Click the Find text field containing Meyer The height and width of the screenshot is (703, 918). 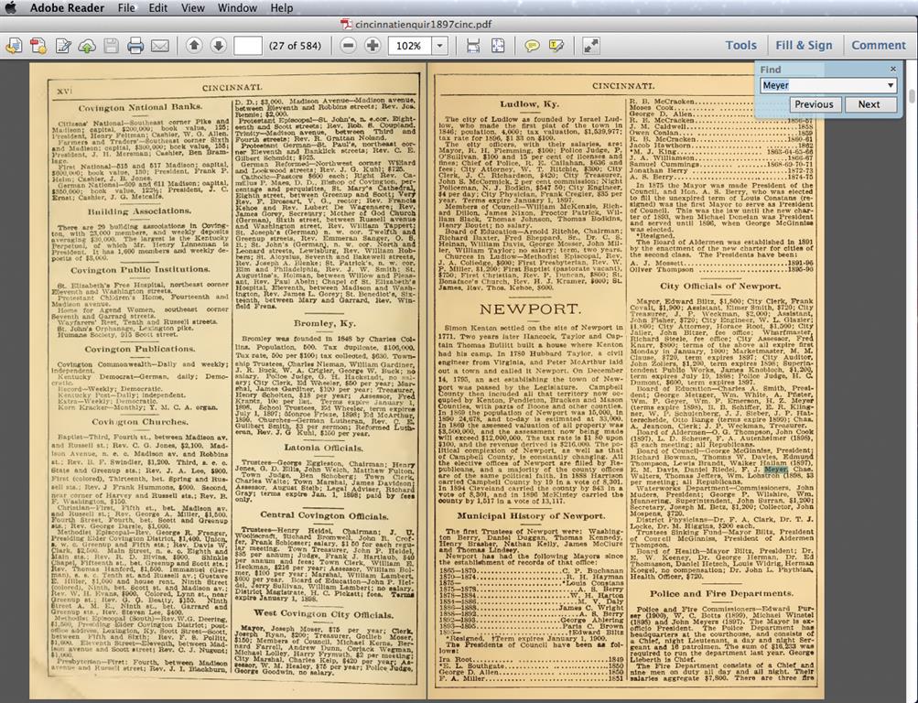pyautogui.click(x=823, y=85)
